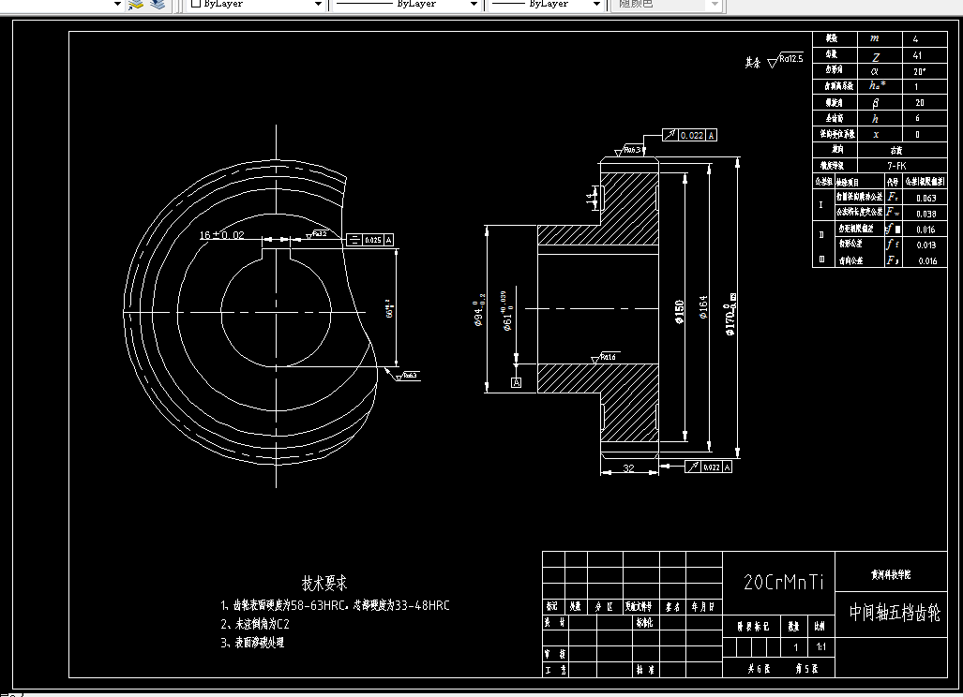The width and height of the screenshot is (963, 697).
Task: Select tolerance value 0.063 in table
Action: [x=926, y=199]
